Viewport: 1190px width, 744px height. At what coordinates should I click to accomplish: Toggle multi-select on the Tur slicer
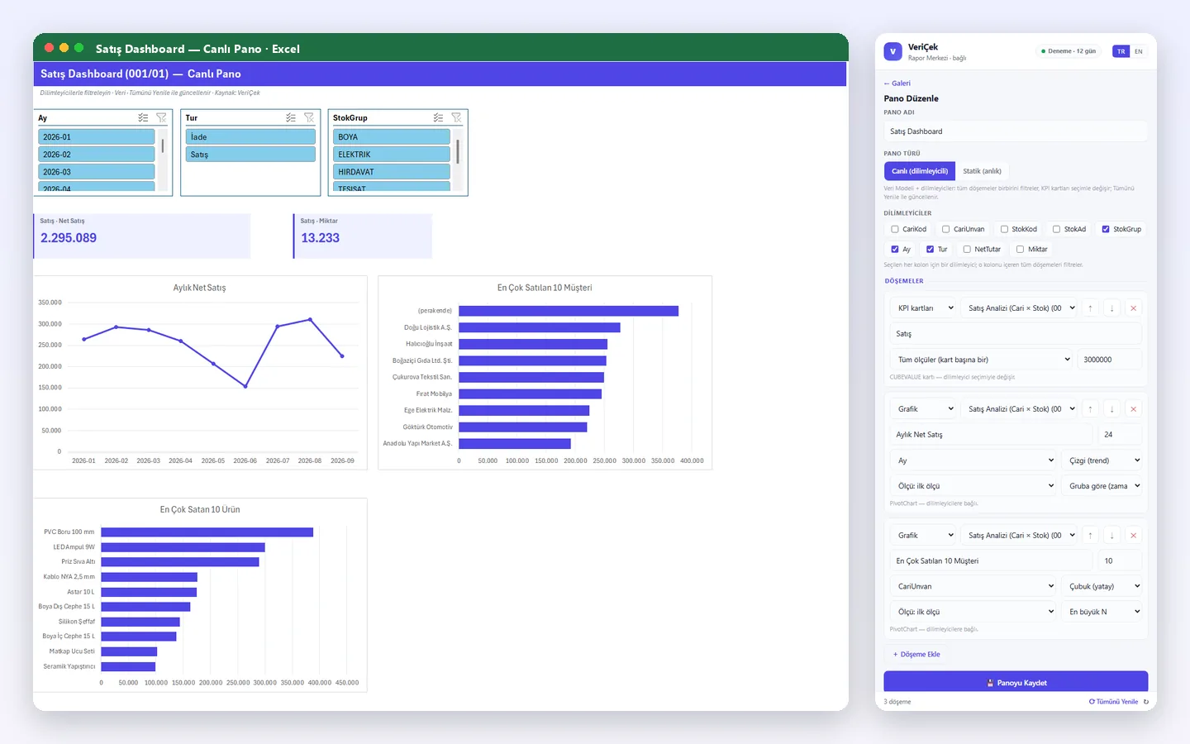click(291, 117)
